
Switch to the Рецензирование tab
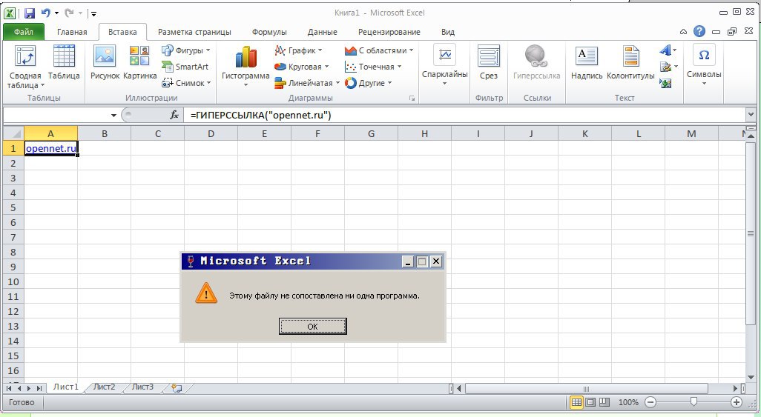[389, 32]
